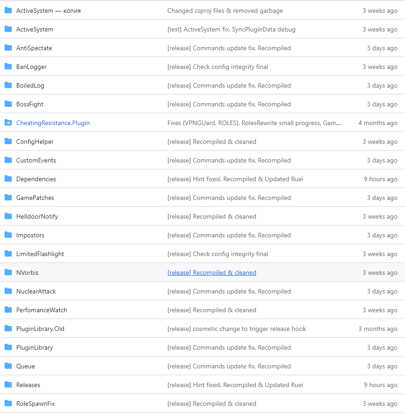This screenshot has height=414, width=405.
Task: Click the folder icon beside BossFight
Action: [x=8, y=104]
